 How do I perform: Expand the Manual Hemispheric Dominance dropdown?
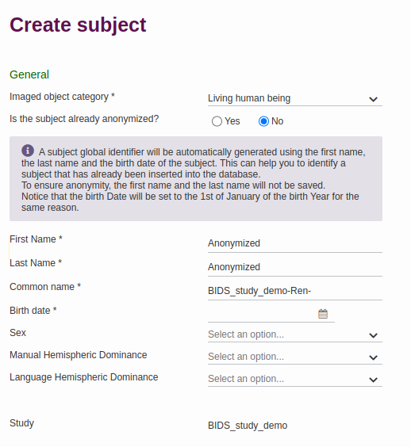coord(295,357)
